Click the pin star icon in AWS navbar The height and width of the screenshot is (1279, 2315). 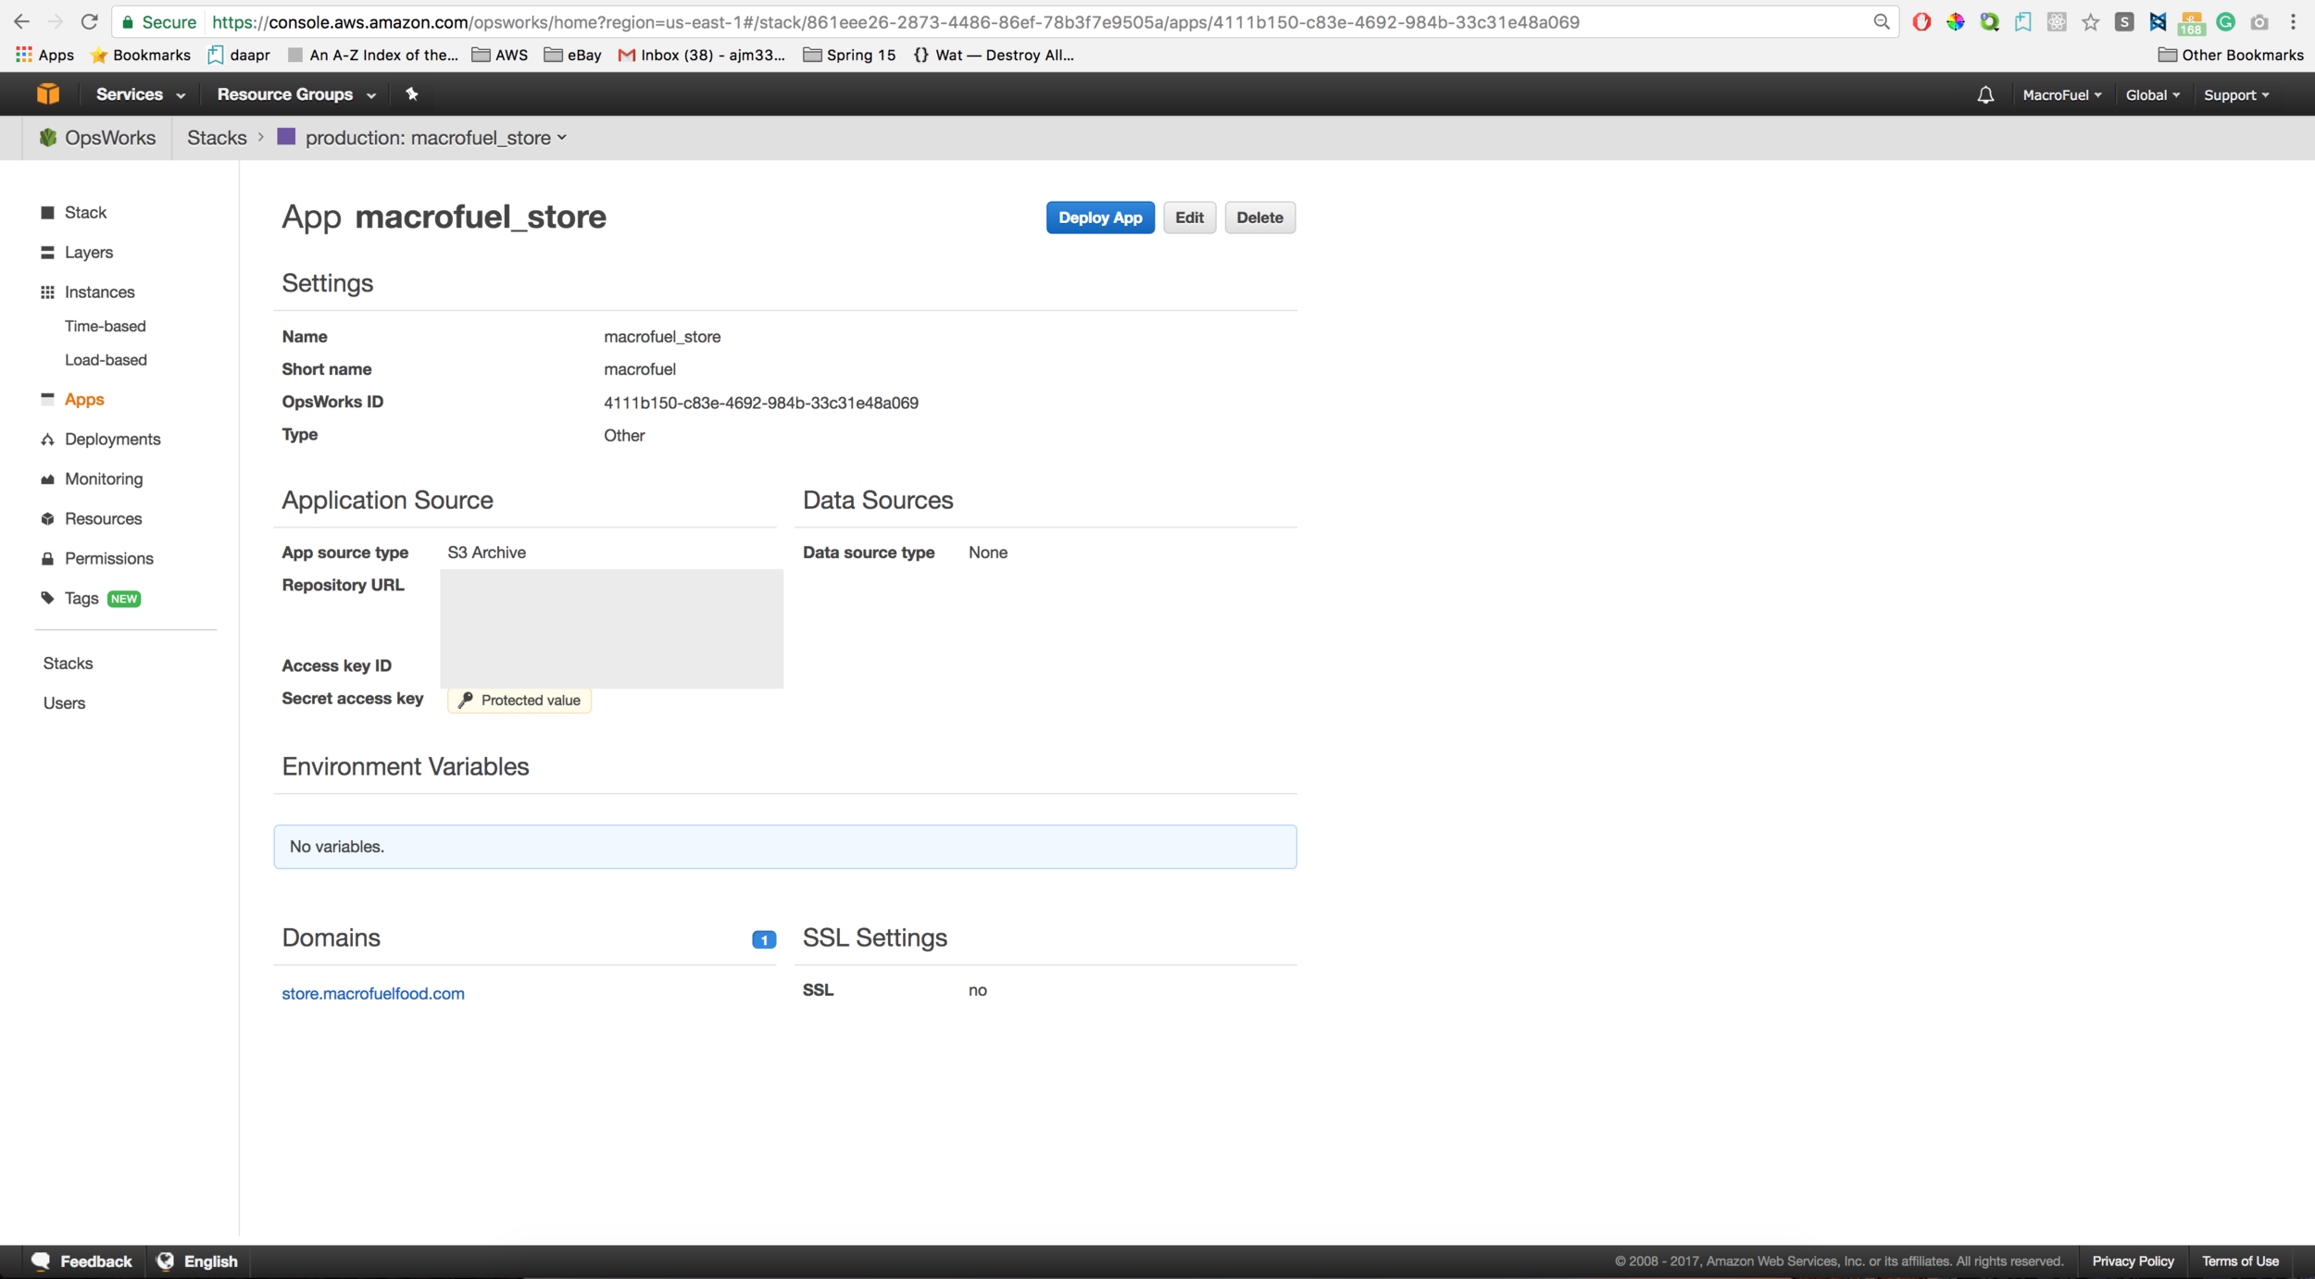(412, 94)
